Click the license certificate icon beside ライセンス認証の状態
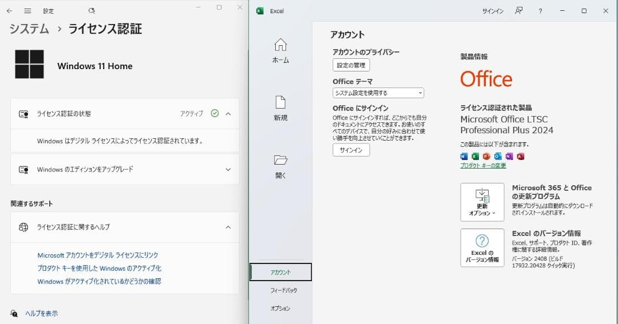The height and width of the screenshot is (324, 618). tap(23, 114)
